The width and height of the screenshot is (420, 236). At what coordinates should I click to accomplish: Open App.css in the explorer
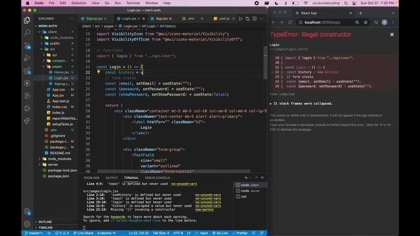58,90
